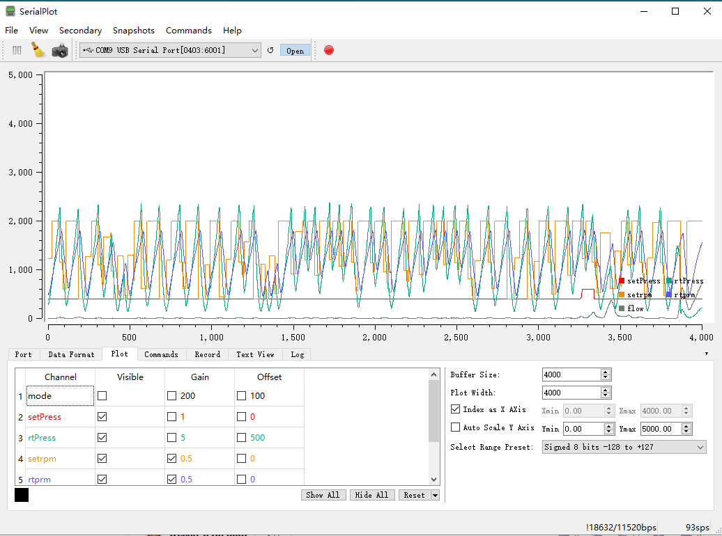Increase the Buffer Size stepper

[x=606, y=372]
